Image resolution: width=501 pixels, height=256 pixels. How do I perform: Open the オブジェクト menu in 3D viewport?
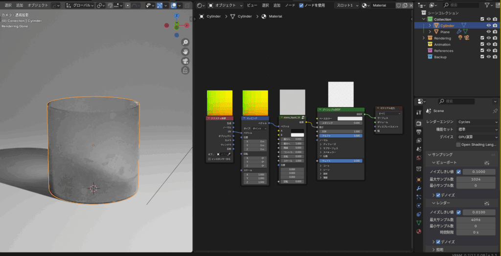38,5
